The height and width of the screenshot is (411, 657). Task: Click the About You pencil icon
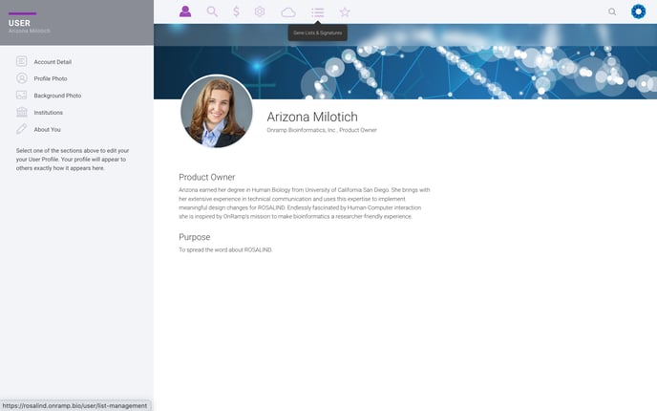pos(21,129)
